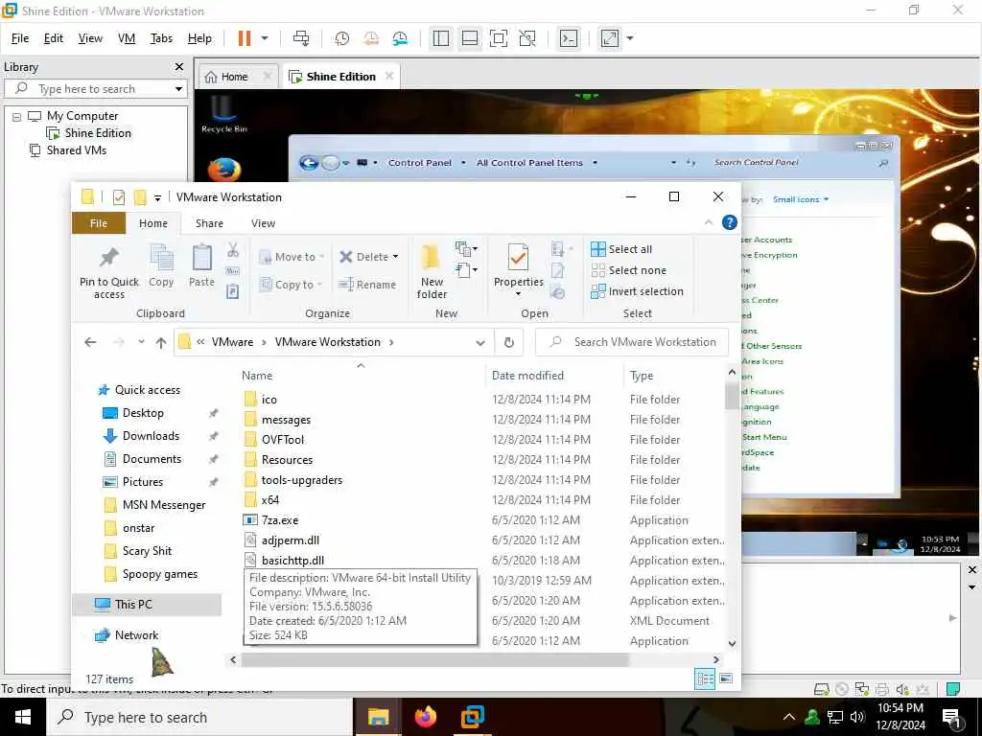The image size is (982, 736).
Task: Collapse the Explorer ribbon chevron
Action: click(709, 222)
